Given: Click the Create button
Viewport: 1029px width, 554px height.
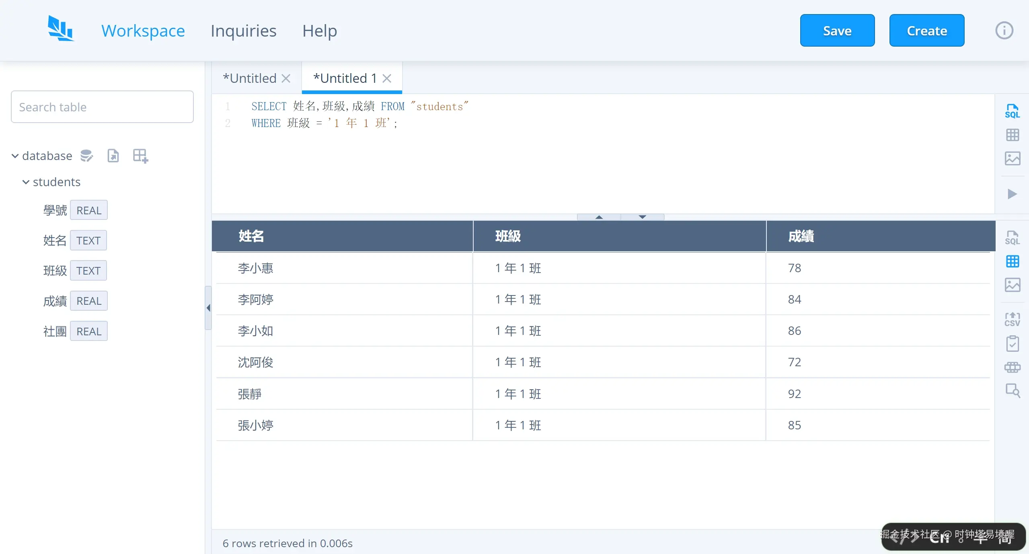Looking at the screenshot, I should (926, 30).
